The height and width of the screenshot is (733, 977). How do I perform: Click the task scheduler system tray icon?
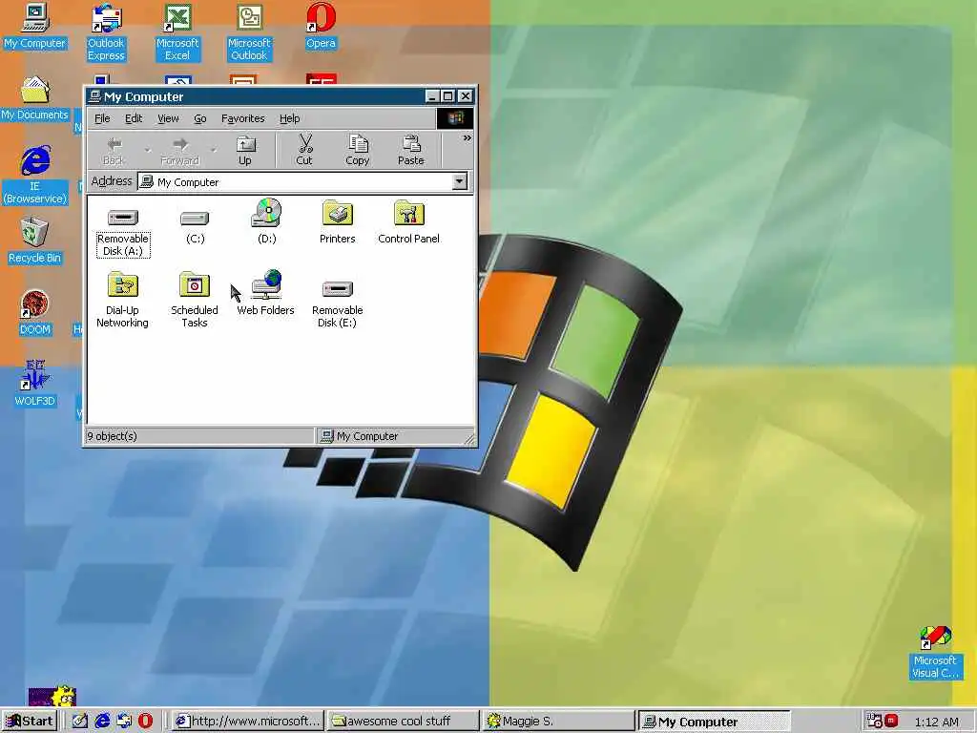tap(874, 722)
